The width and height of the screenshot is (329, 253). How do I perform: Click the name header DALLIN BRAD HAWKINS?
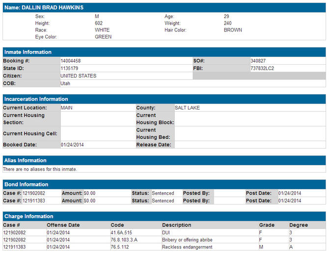pyautogui.click(x=164, y=7)
